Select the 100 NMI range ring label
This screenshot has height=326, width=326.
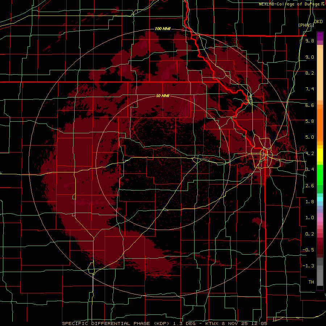pos(163,29)
